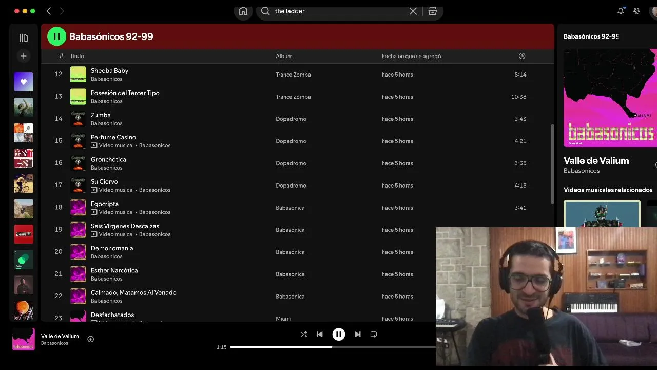Open album Babasónica in Egocripta row
Screen dimensions: 657x370
point(290,208)
